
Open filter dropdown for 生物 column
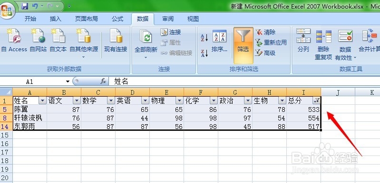pos(282,101)
